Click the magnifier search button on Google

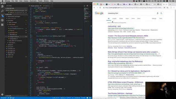(x=161, y=13)
